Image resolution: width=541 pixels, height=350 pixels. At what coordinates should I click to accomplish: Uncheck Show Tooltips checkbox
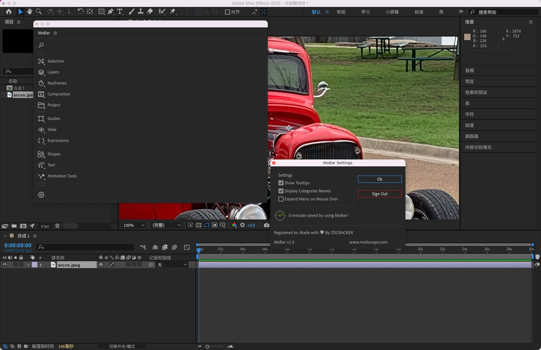[281, 183]
